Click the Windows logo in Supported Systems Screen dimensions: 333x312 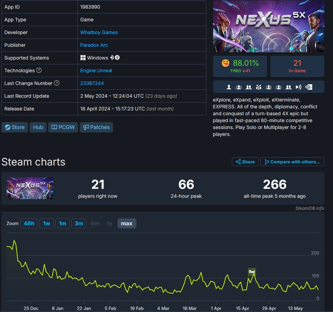pos(83,58)
